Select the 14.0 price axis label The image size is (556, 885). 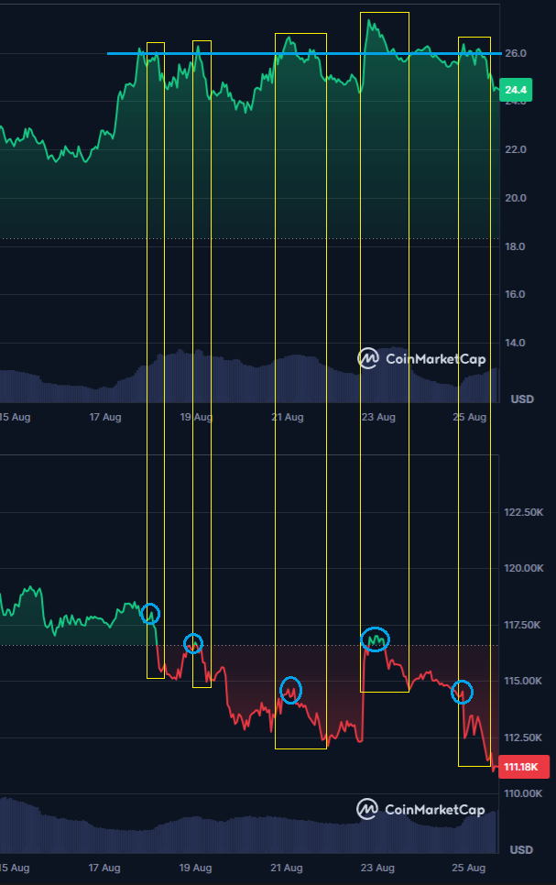coord(516,344)
